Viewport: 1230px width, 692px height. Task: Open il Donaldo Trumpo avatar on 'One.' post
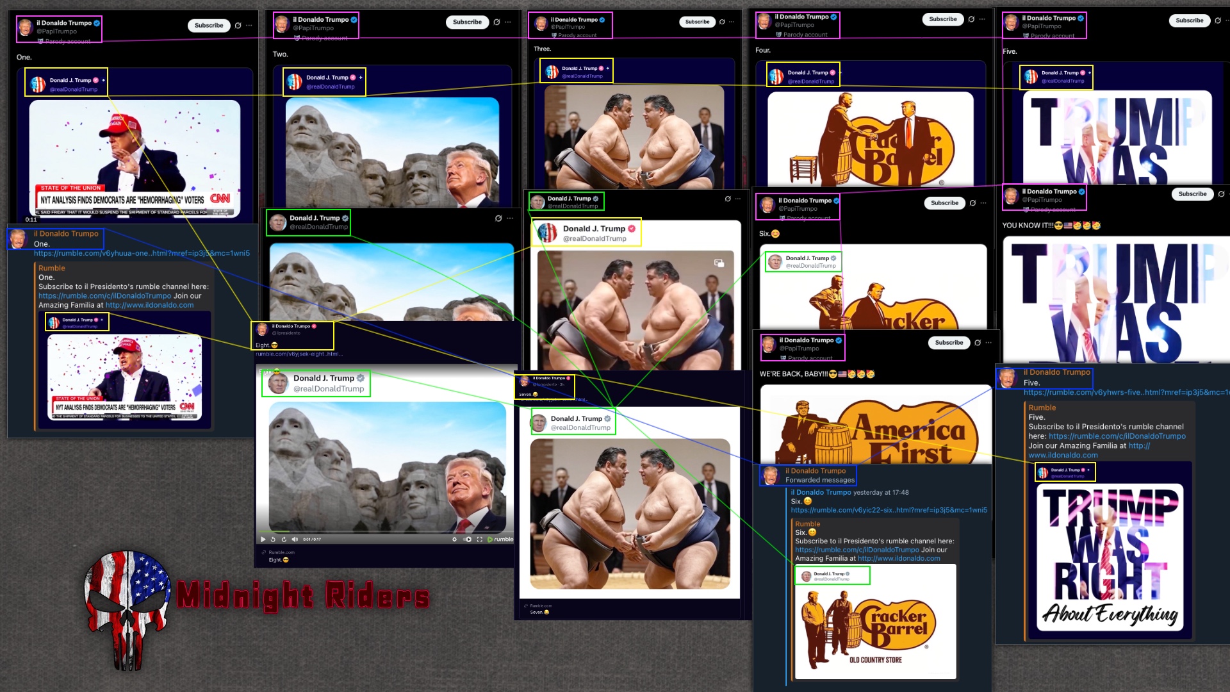pos(26,27)
